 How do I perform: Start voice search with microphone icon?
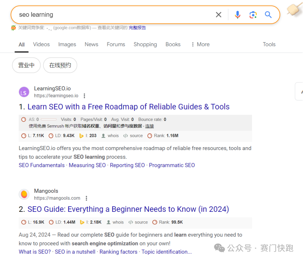237,15
